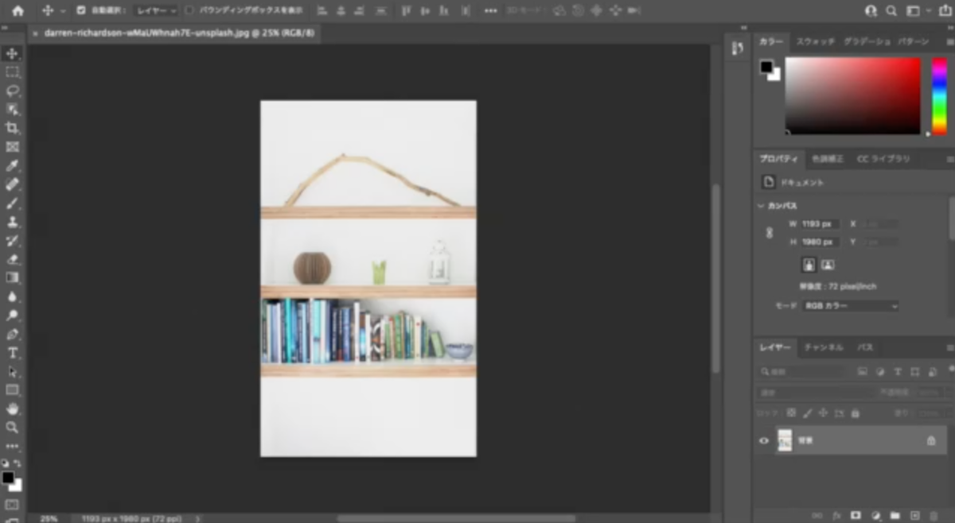Toggle the 自動選択 checkbox
The width and height of the screenshot is (955, 523).
(80, 11)
